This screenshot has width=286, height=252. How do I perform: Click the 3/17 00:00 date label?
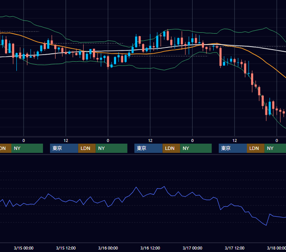(x=193, y=248)
